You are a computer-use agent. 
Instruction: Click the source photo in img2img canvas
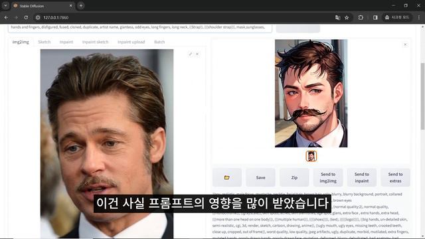point(107,143)
